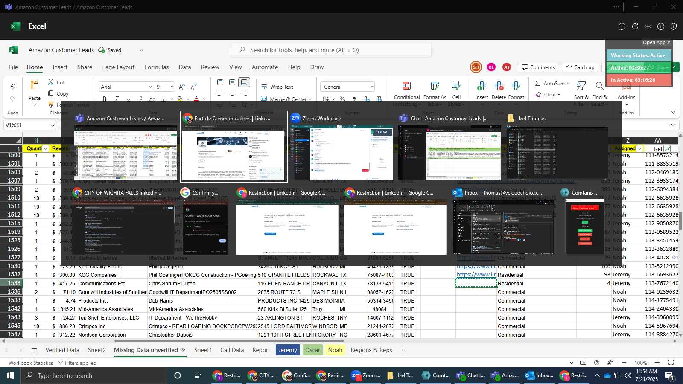Screen dimensions: 683x384
Task: Click the zoom out minus on status bar
Action: pos(624,363)
